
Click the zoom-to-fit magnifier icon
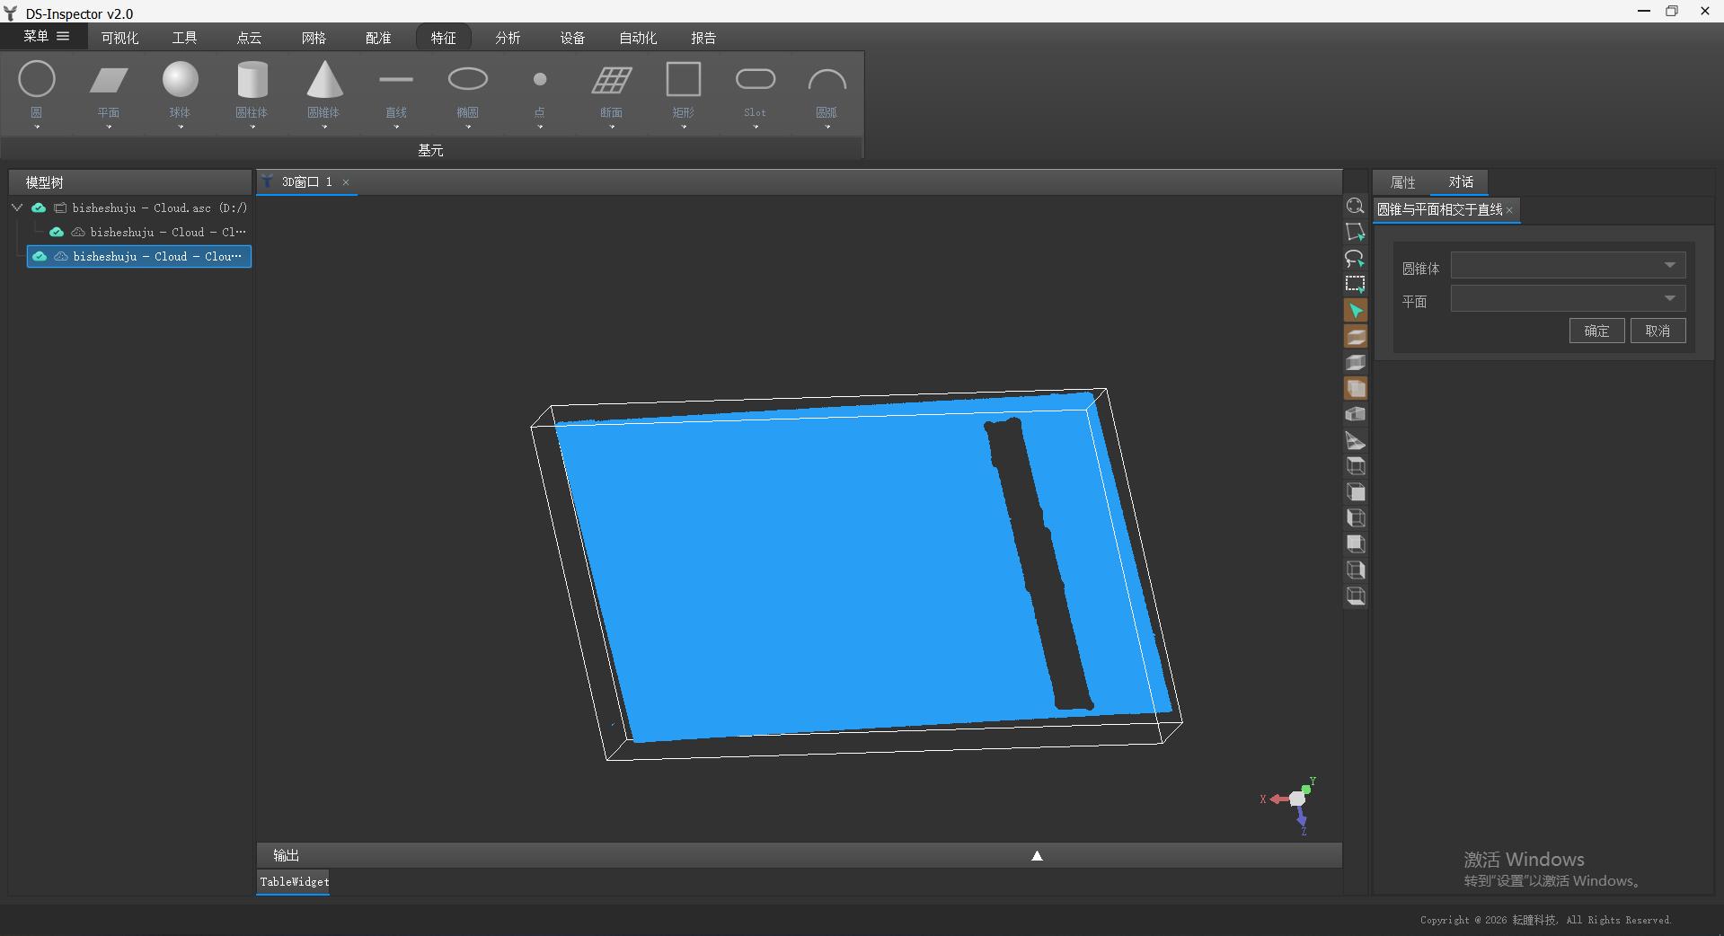point(1356,207)
